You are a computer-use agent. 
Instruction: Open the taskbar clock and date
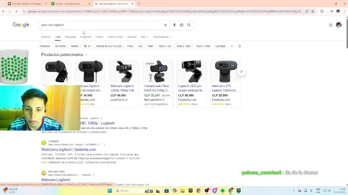pos(340,191)
